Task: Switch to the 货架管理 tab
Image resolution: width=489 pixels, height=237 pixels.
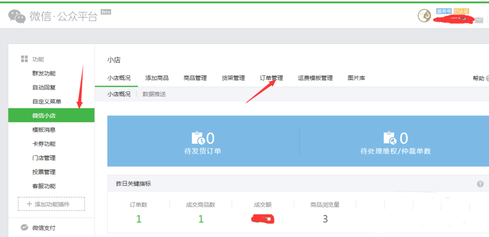Action: pos(233,78)
